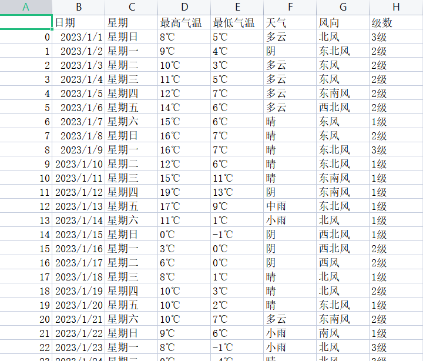Click column D header
Image resolution: width=423 pixels, height=361 pixels.
click(x=184, y=7)
